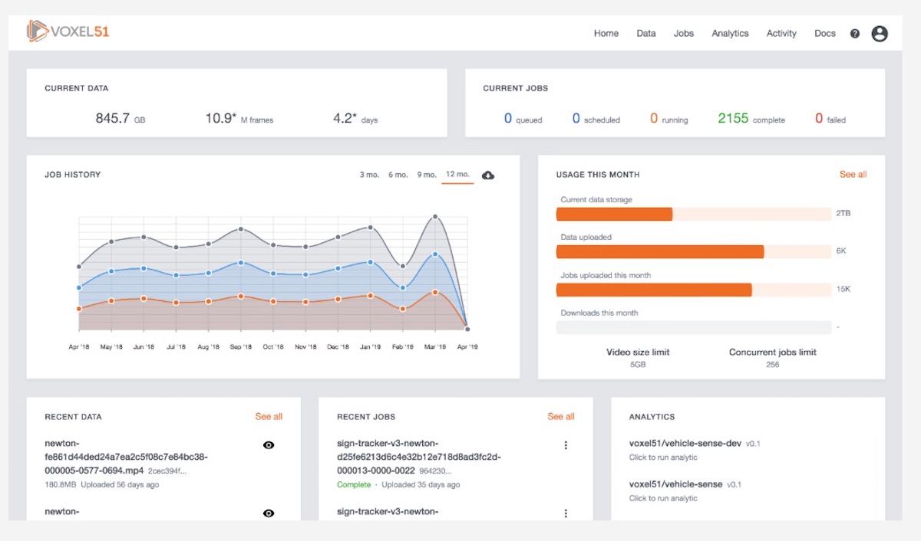Select the 3 mo. time range filter
The image size is (921, 541).
pyautogui.click(x=368, y=174)
